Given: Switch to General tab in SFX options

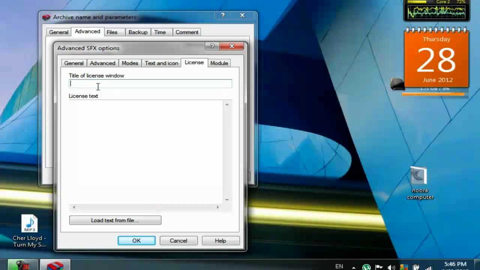Looking at the screenshot, I should point(74,63).
